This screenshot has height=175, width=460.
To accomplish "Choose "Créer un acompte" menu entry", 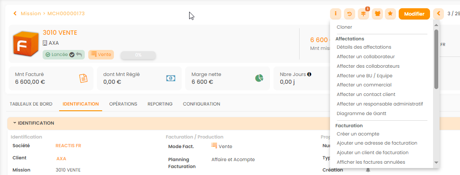I will point(358,134).
